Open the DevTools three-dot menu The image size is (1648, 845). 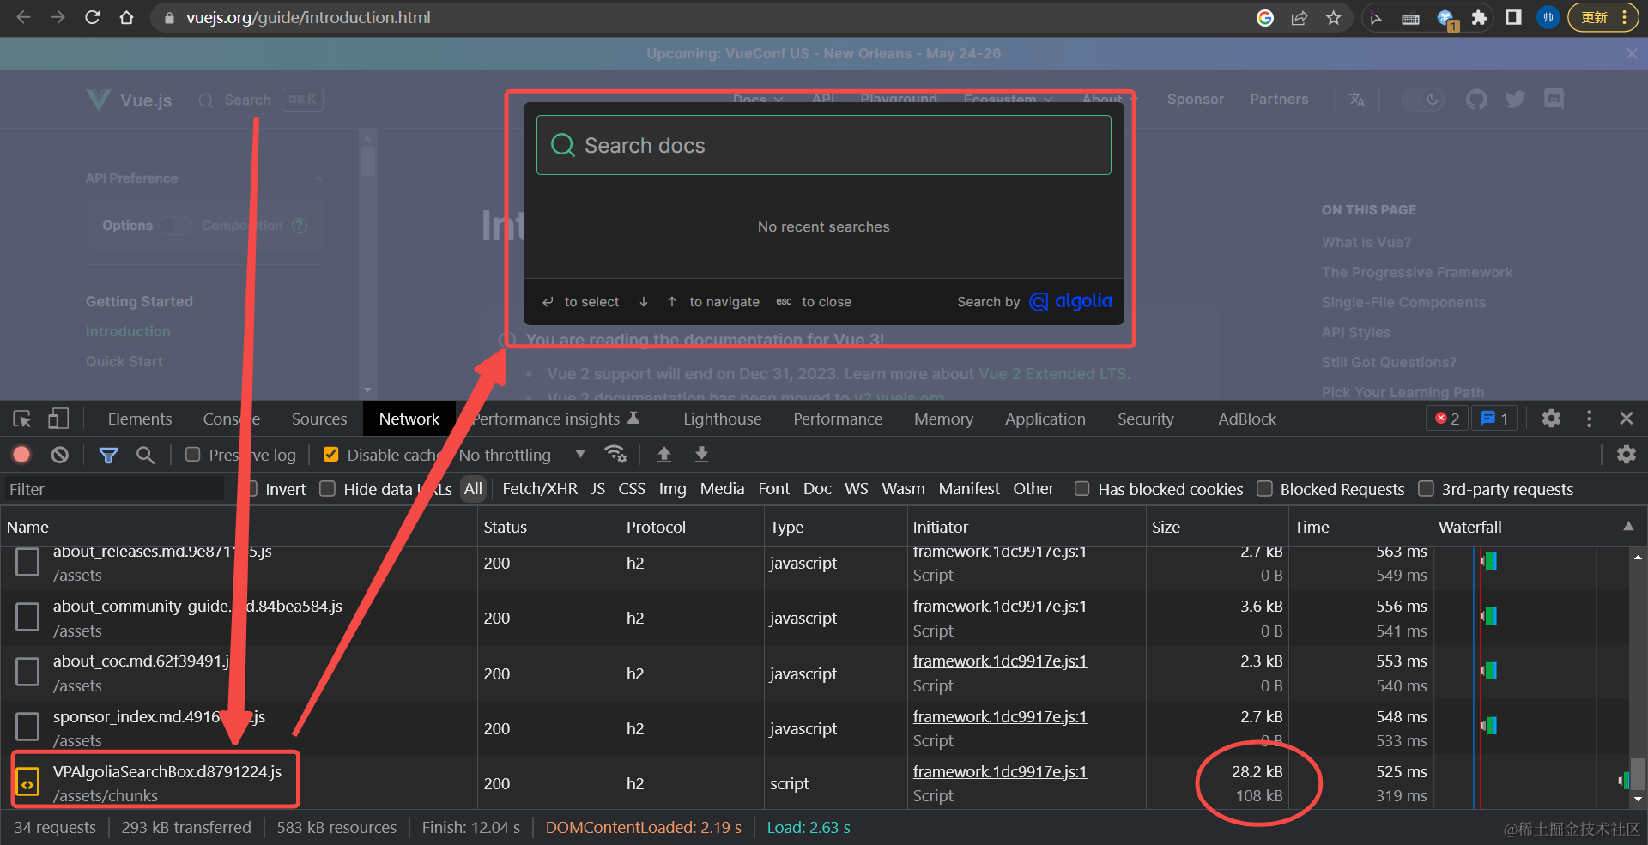[x=1589, y=419]
